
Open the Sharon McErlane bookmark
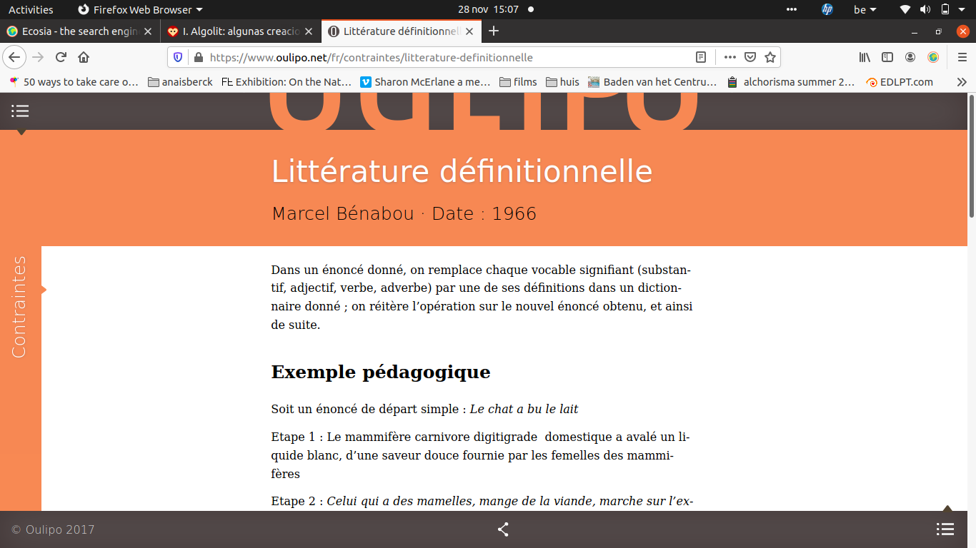click(425, 82)
